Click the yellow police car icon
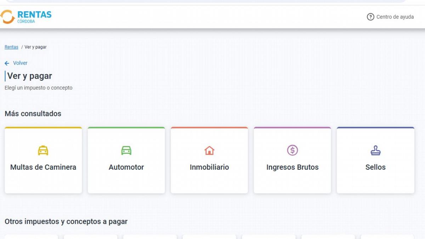The height and width of the screenshot is (239, 425). point(43,150)
